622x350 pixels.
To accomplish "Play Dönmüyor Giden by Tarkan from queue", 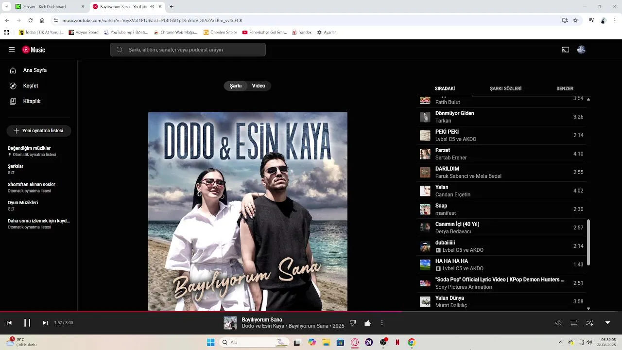I will pyautogui.click(x=501, y=117).
